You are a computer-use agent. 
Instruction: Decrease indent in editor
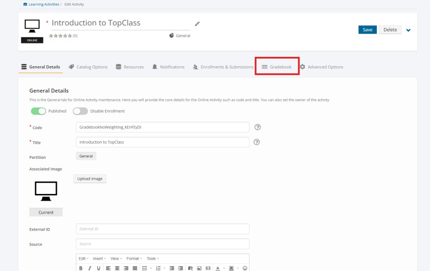click(x=172, y=268)
